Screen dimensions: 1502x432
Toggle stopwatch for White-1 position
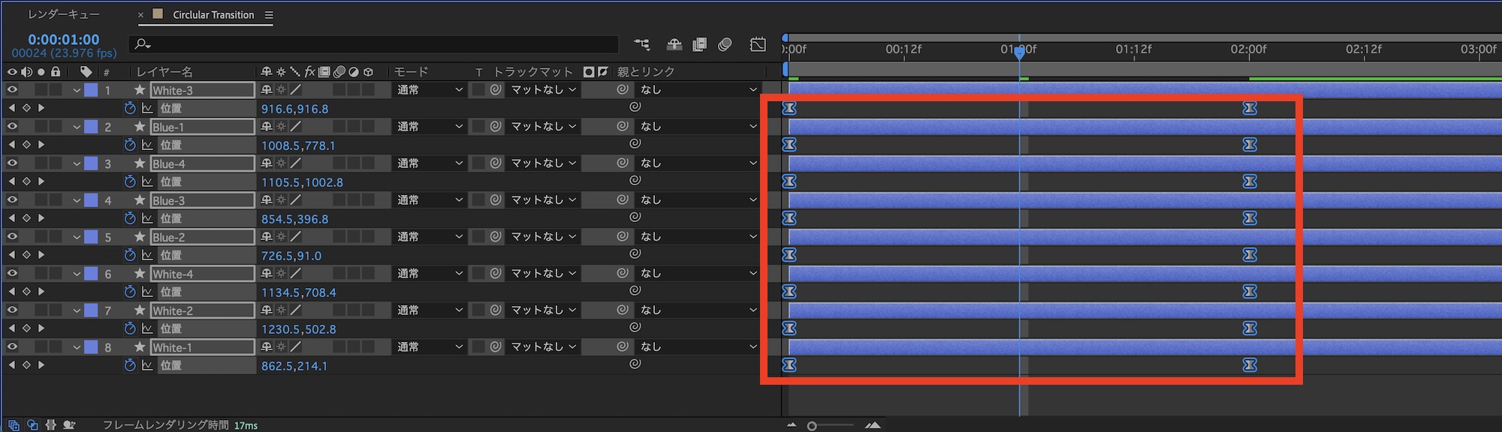coord(129,365)
